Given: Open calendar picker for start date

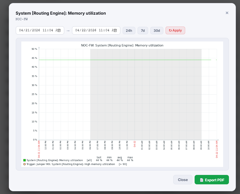Looking at the screenshot, I should click(59, 30).
